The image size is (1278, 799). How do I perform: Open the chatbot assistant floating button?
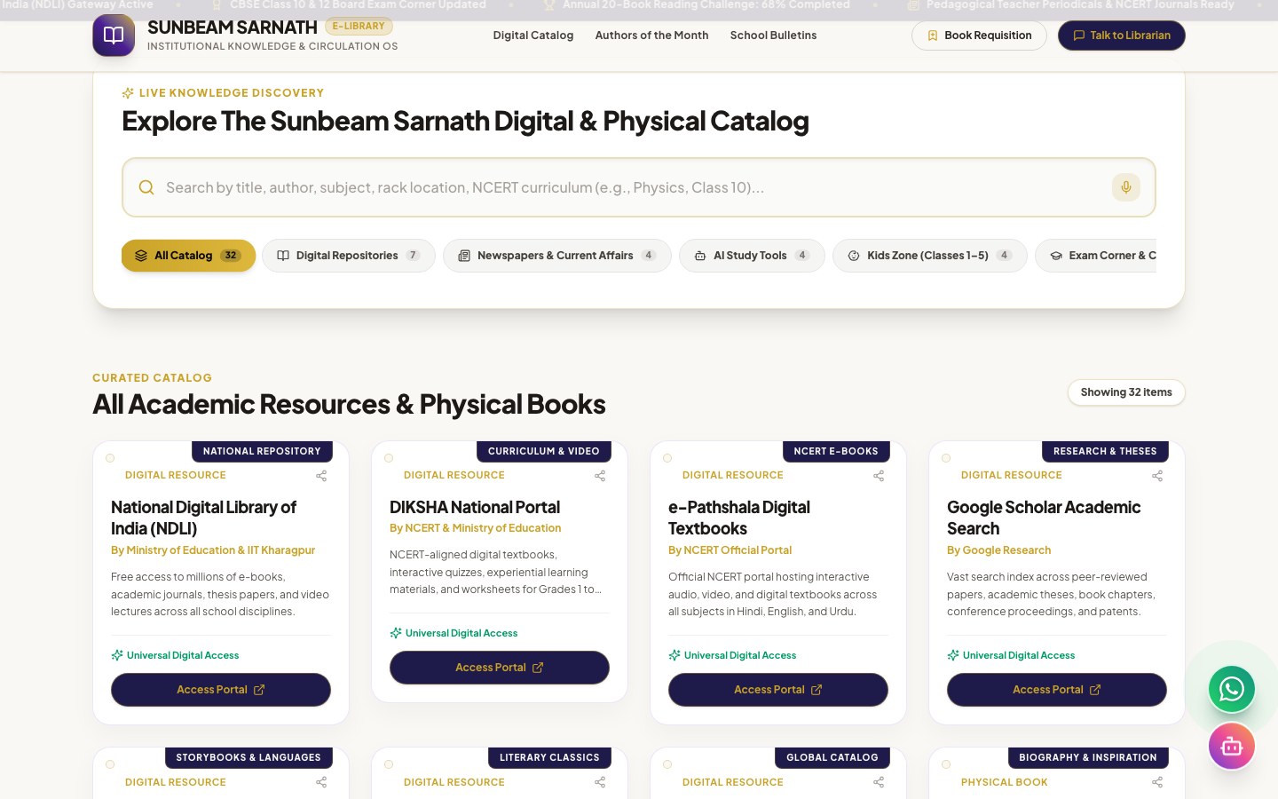(1232, 747)
